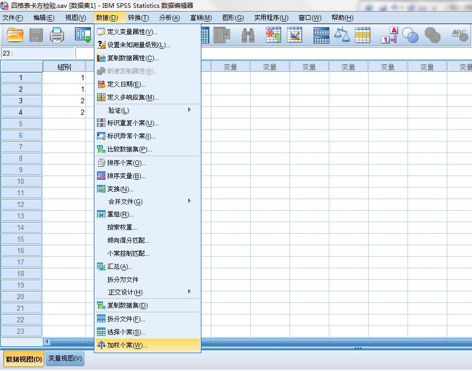Click the Save floppy disk icon
Image resolution: width=472 pixels, height=371 pixels.
point(36,35)
